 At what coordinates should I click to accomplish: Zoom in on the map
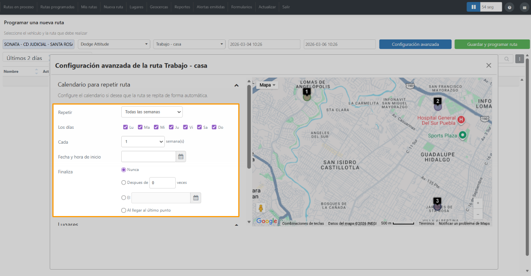(x=477, y=203)
